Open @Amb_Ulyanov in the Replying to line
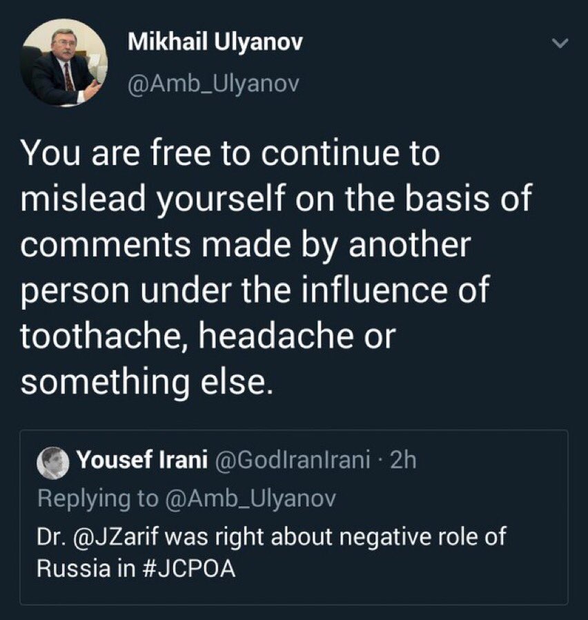This screenshot has width=588, height=620. [x=250, y=499]
